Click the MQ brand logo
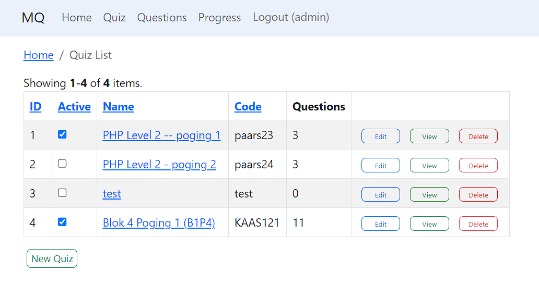Screen dimensions: 539x285 (x=33, y=18)
